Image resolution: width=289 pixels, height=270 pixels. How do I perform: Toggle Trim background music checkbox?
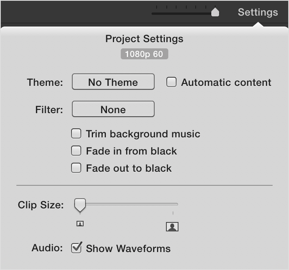pos(76,134)
